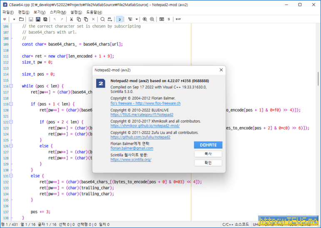Open the 설정(S) menu
This screenshot has height=228, width=321.
click(76, 13)
